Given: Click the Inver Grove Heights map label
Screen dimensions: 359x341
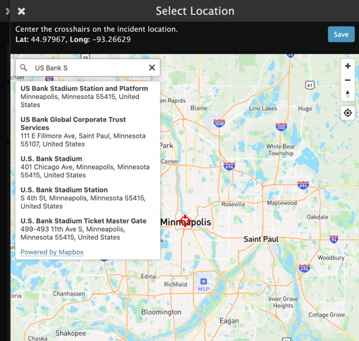Looking at the screenshot, I should click(x=283, y=302).
